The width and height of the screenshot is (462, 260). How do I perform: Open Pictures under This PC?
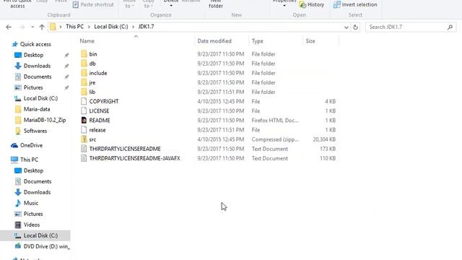pyautogui.click(x=33, y=214)
